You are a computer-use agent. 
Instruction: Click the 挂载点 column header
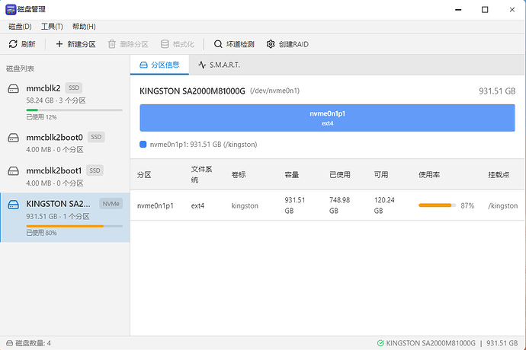click(x=499, y=175)
